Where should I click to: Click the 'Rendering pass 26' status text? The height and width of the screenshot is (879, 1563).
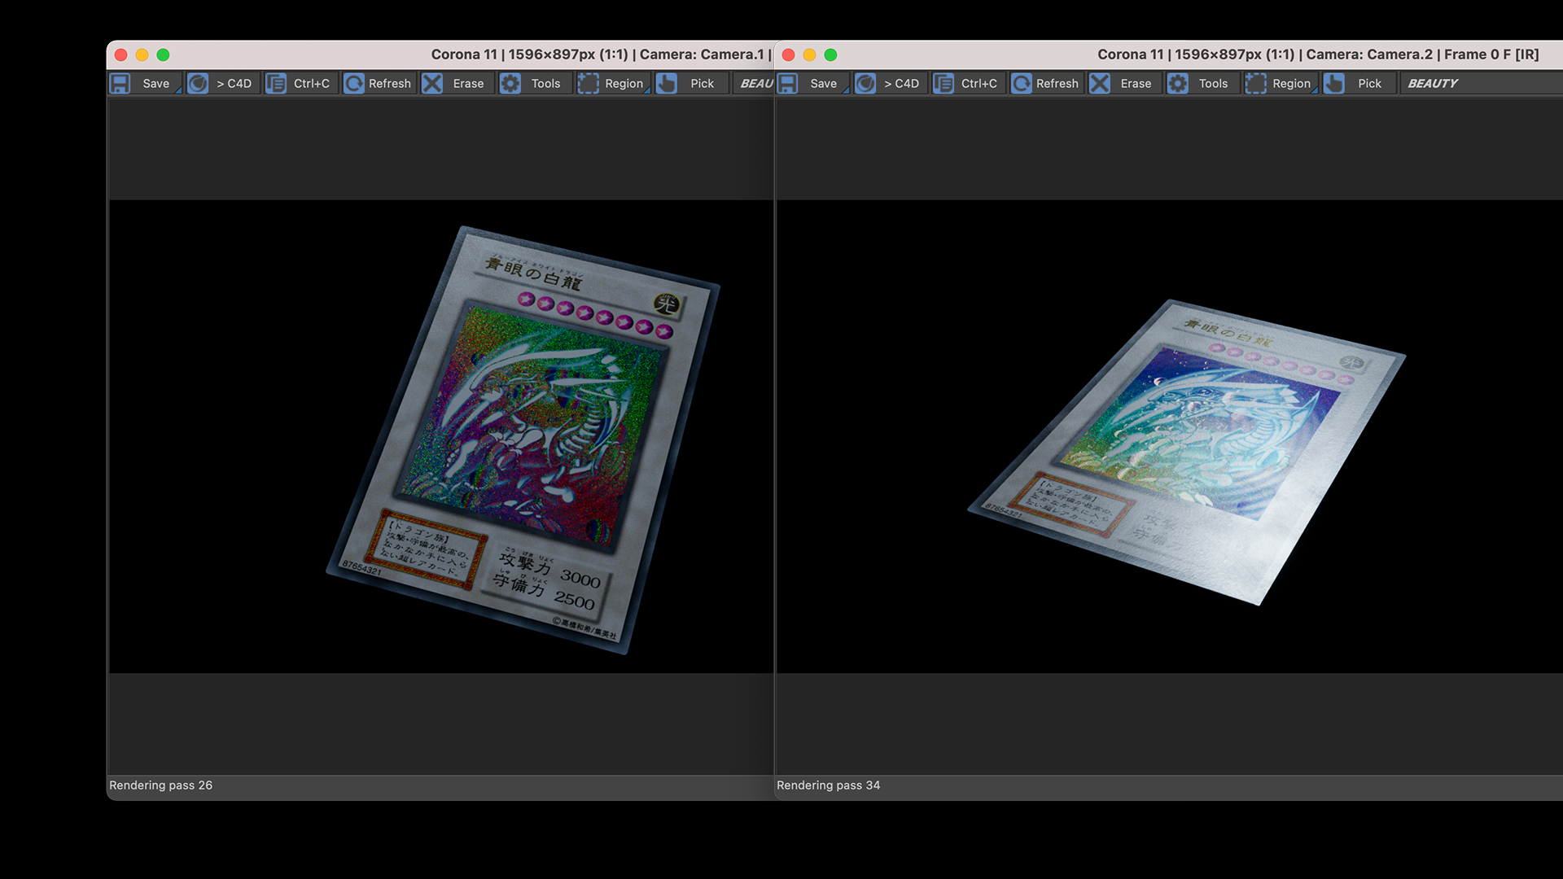pos(160,785)
